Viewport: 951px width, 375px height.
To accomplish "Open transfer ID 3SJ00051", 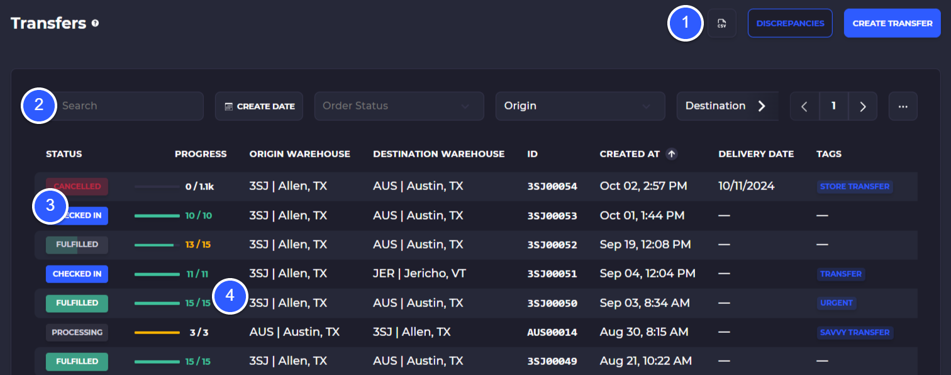I will coord(552,274).
